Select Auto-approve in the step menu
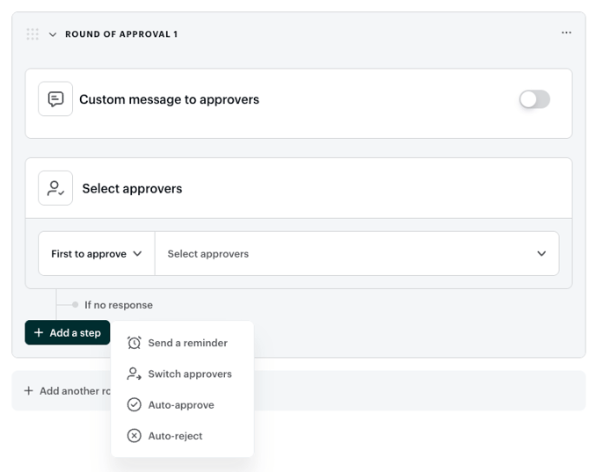This screenshot has width=589, height=472. [x=182, y=405]
